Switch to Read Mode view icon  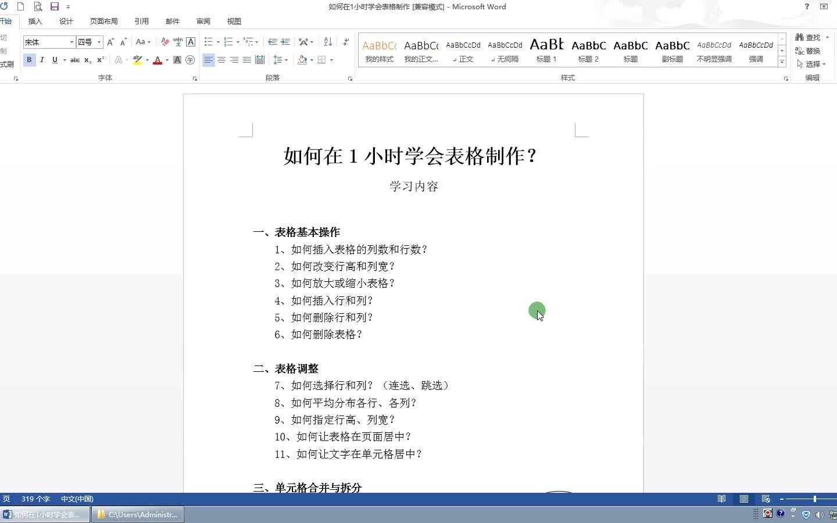[721, 499]
